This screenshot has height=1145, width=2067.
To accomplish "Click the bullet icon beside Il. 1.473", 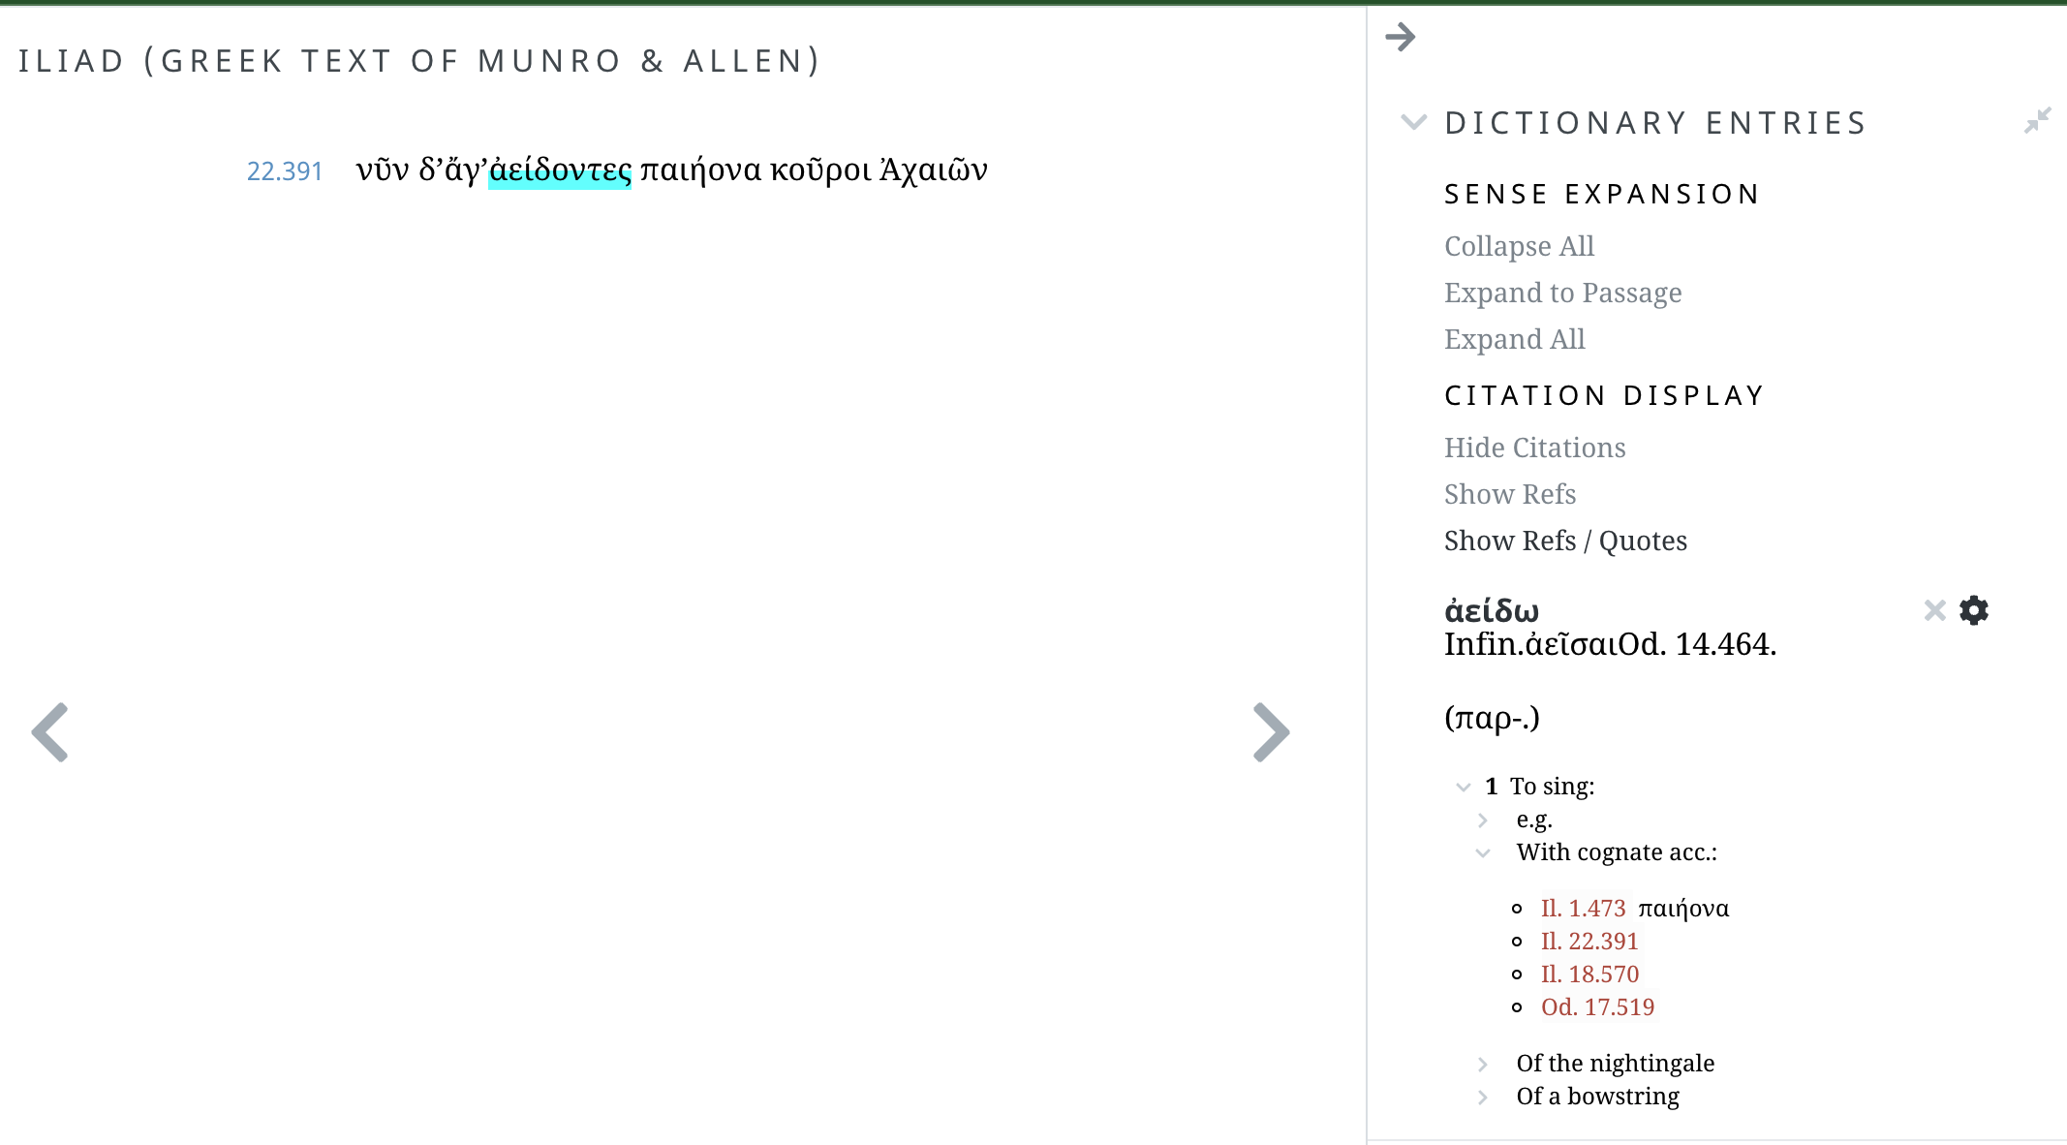I will click(x=1516, y=909).
